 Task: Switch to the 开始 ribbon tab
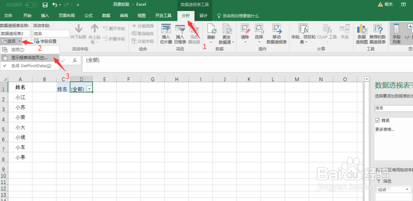(x=27, y=16)
